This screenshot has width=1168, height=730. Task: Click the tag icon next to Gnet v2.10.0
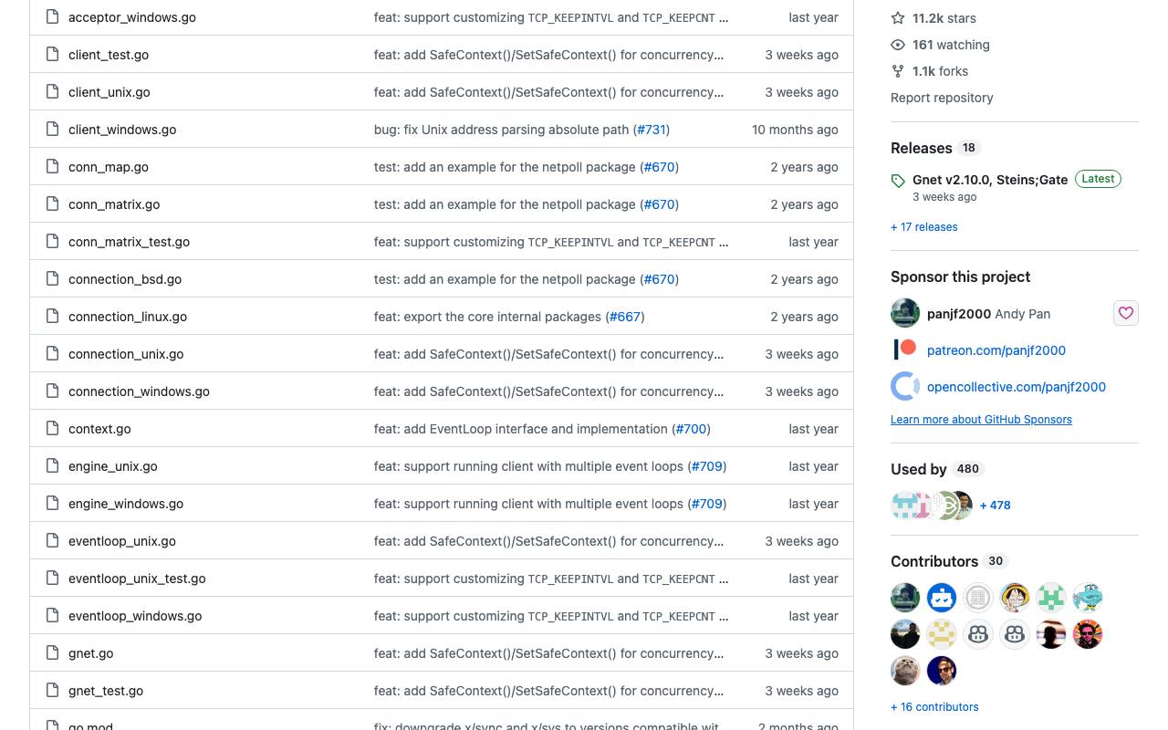tap(898, 181)
